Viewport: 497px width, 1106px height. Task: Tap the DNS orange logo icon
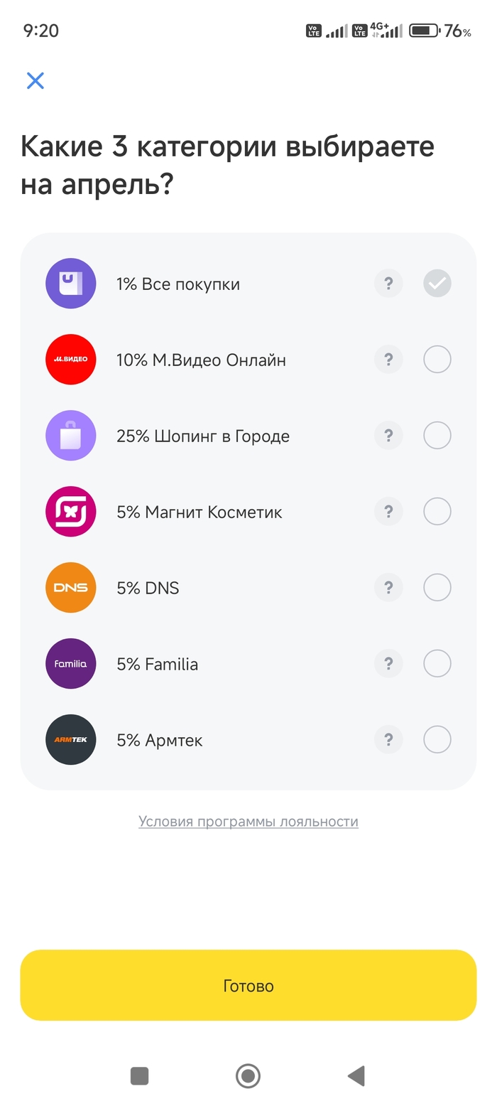71,588
